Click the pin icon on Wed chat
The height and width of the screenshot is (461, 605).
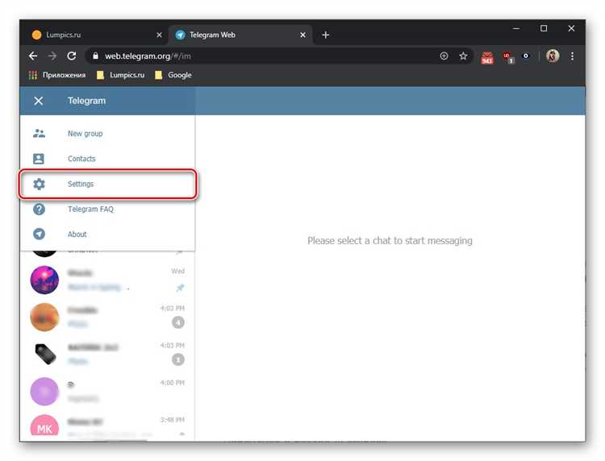pos(180,288)
